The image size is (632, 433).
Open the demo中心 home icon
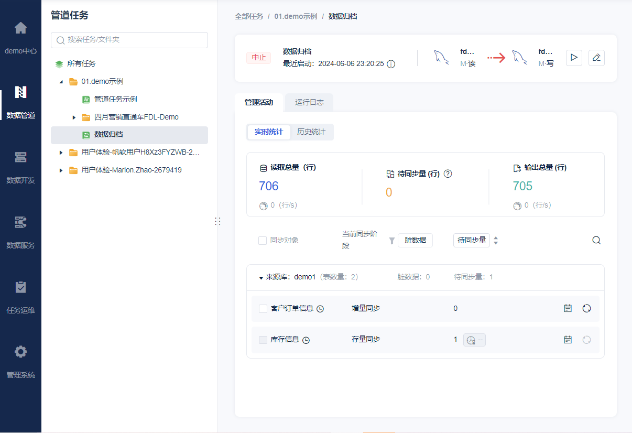(20, 28)
